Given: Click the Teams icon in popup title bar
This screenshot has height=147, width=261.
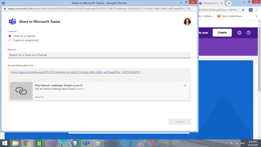Looking at the screenshot, I should point(3,3).
